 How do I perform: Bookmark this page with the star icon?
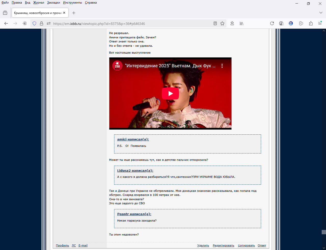coord(222,23)
